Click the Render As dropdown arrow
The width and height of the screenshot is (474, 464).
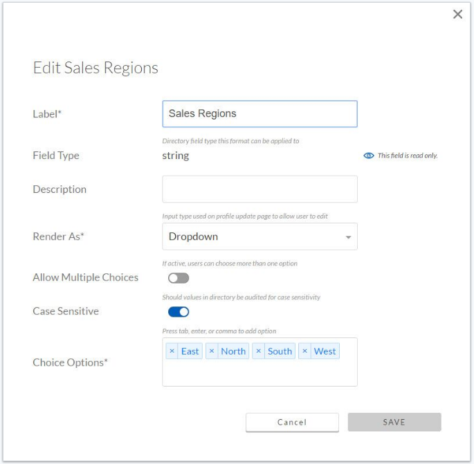pyautogui.click(x=348, y=237)
